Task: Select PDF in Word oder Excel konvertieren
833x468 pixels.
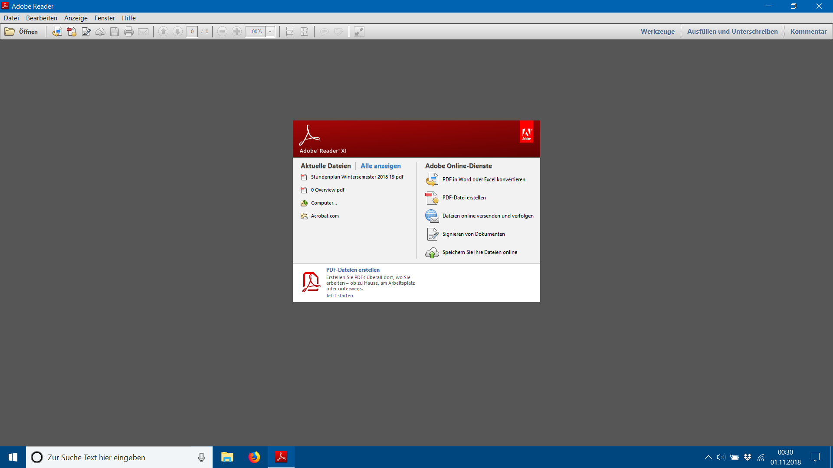Action: [483, 179]
